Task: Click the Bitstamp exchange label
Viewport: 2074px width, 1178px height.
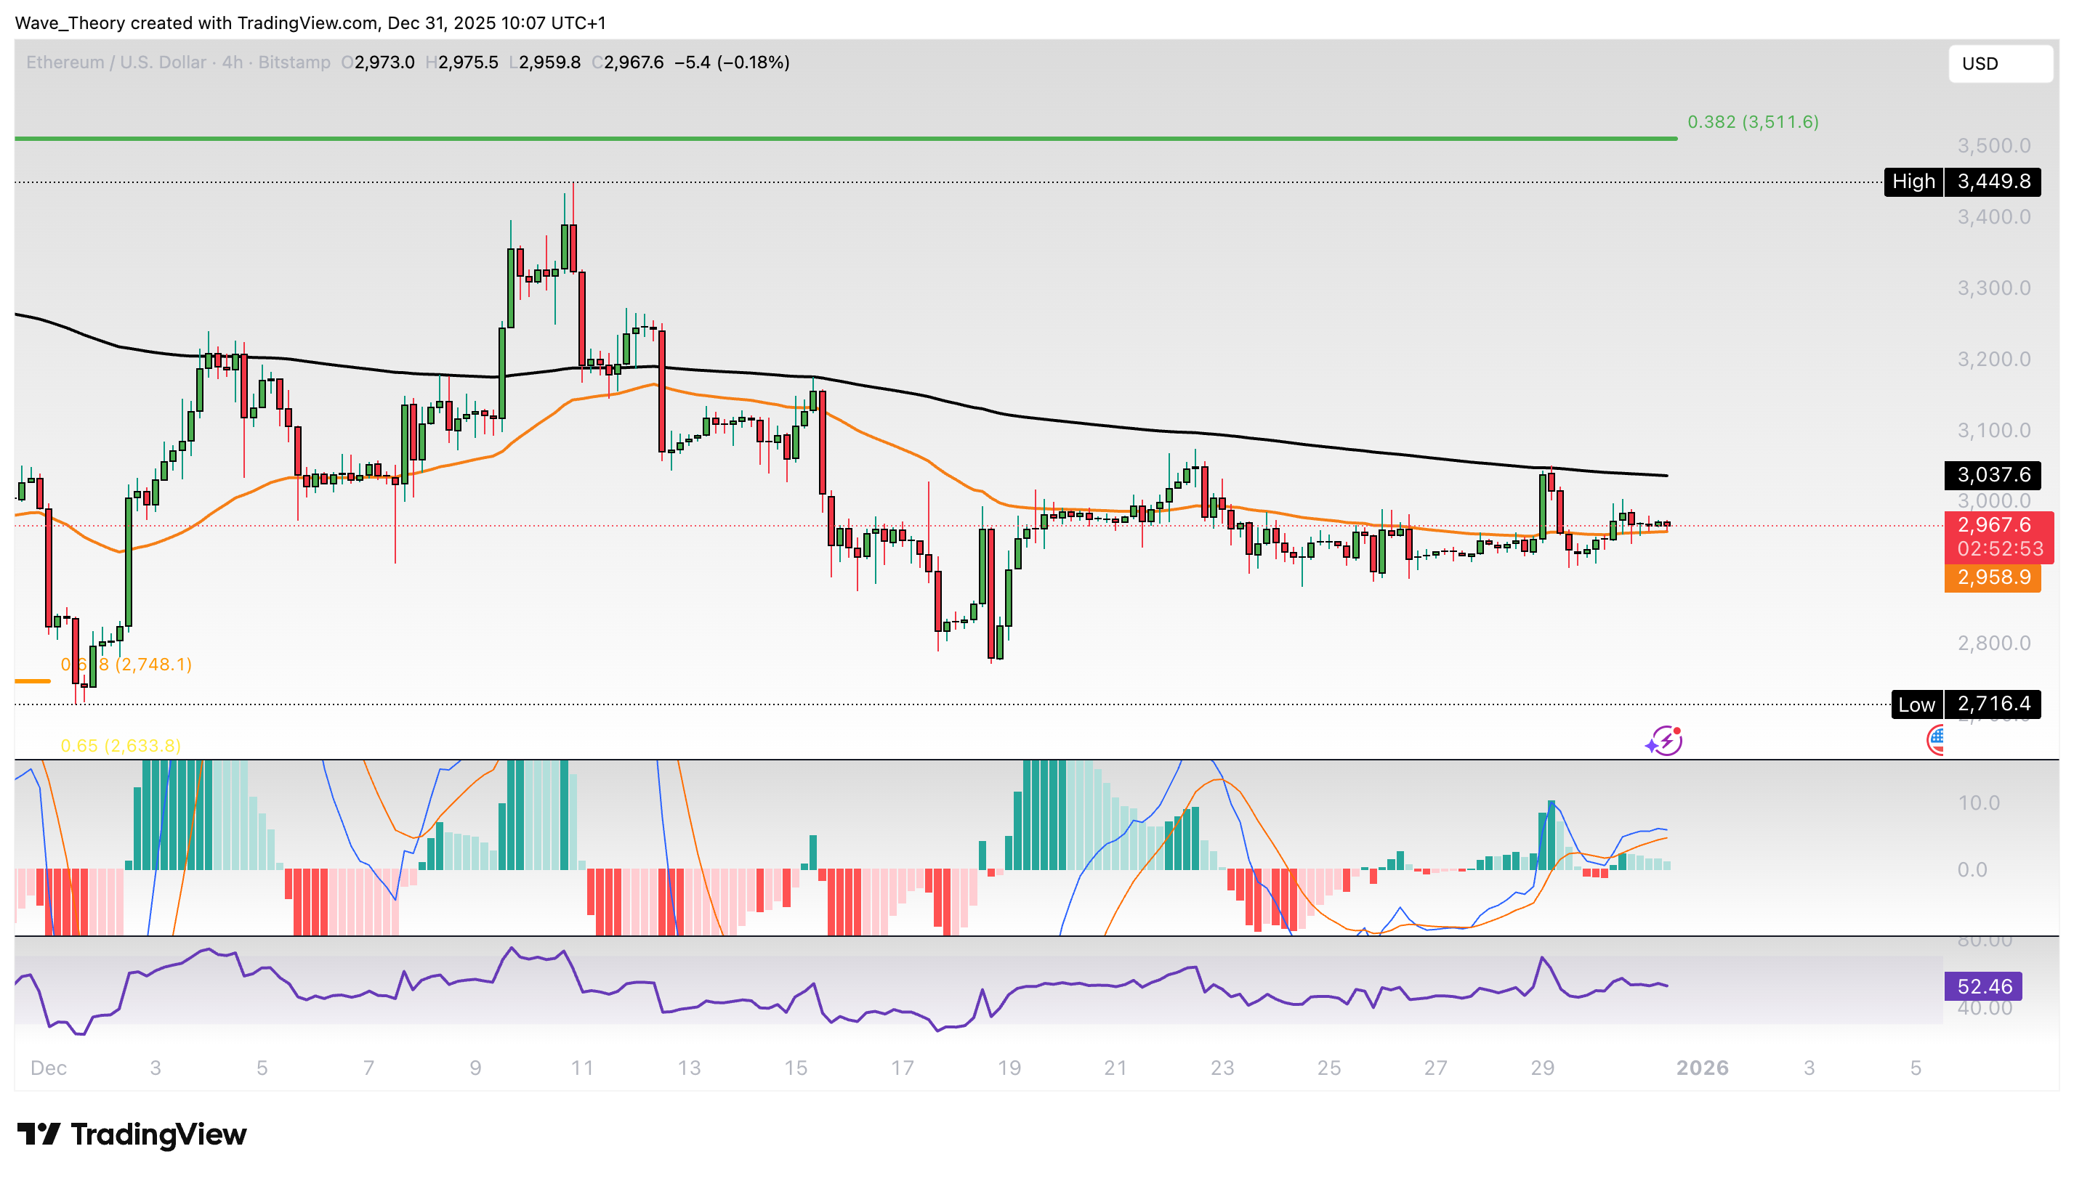Action: [293, 62]
